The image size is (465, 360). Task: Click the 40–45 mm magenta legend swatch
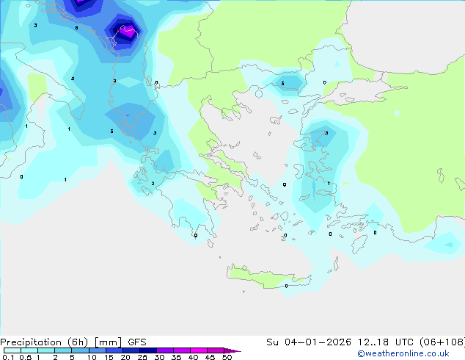coord(199,350)
